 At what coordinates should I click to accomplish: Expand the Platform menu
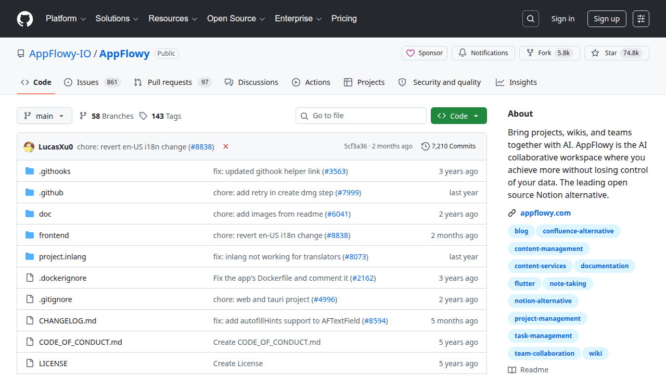click(66, 19)
